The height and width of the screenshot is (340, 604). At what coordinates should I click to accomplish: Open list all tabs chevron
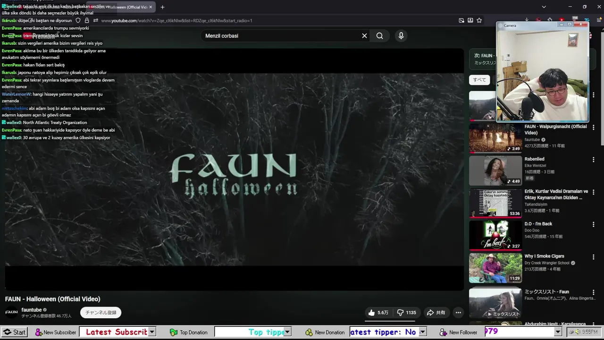(544, 7)
